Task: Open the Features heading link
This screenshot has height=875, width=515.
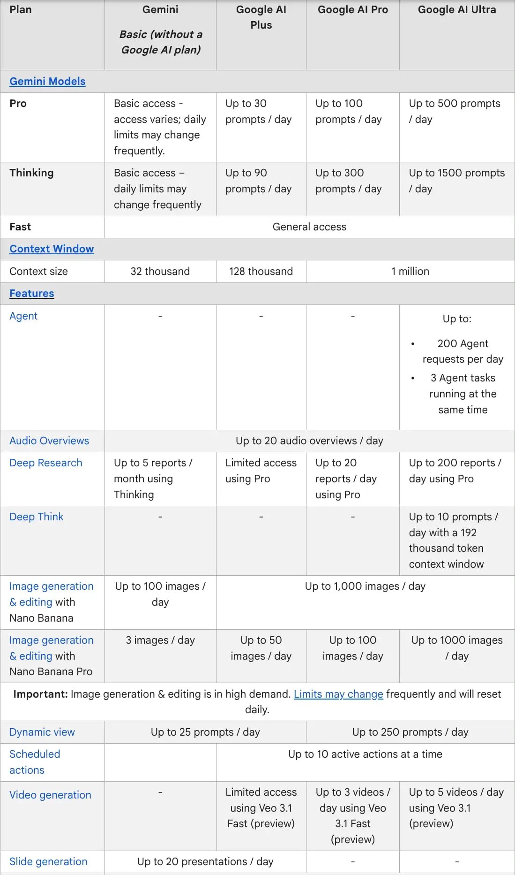Action: (32, 294)
